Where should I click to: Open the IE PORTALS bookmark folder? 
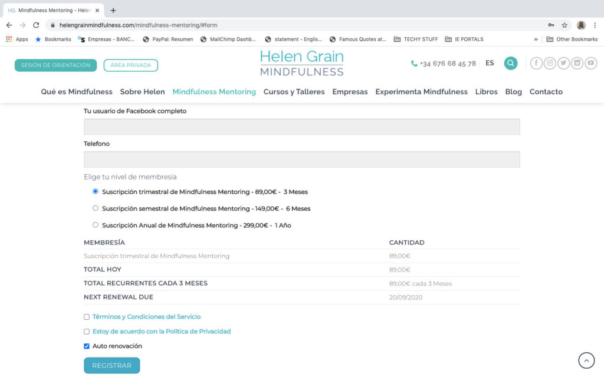(x=464, y=39)
